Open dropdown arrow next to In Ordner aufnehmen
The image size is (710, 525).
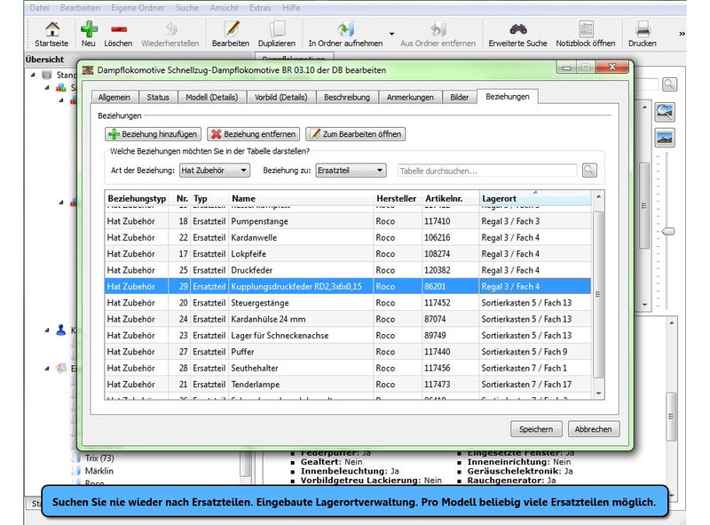coord(391,34)
